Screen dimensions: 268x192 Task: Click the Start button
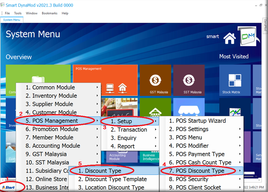coord(8,187)
